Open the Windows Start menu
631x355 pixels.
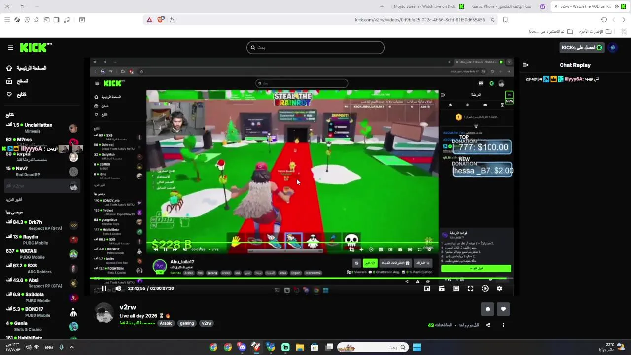point(417,347)
